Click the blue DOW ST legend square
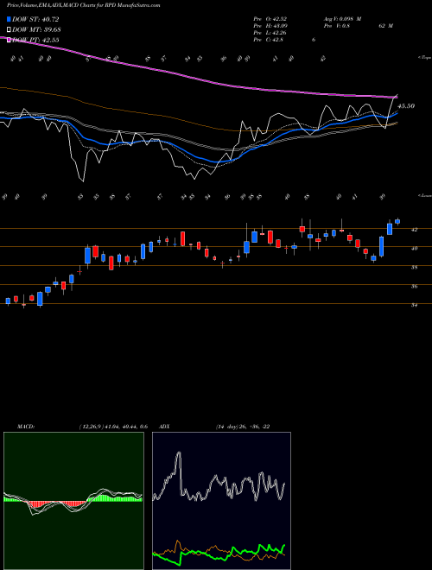 point(9,19)
